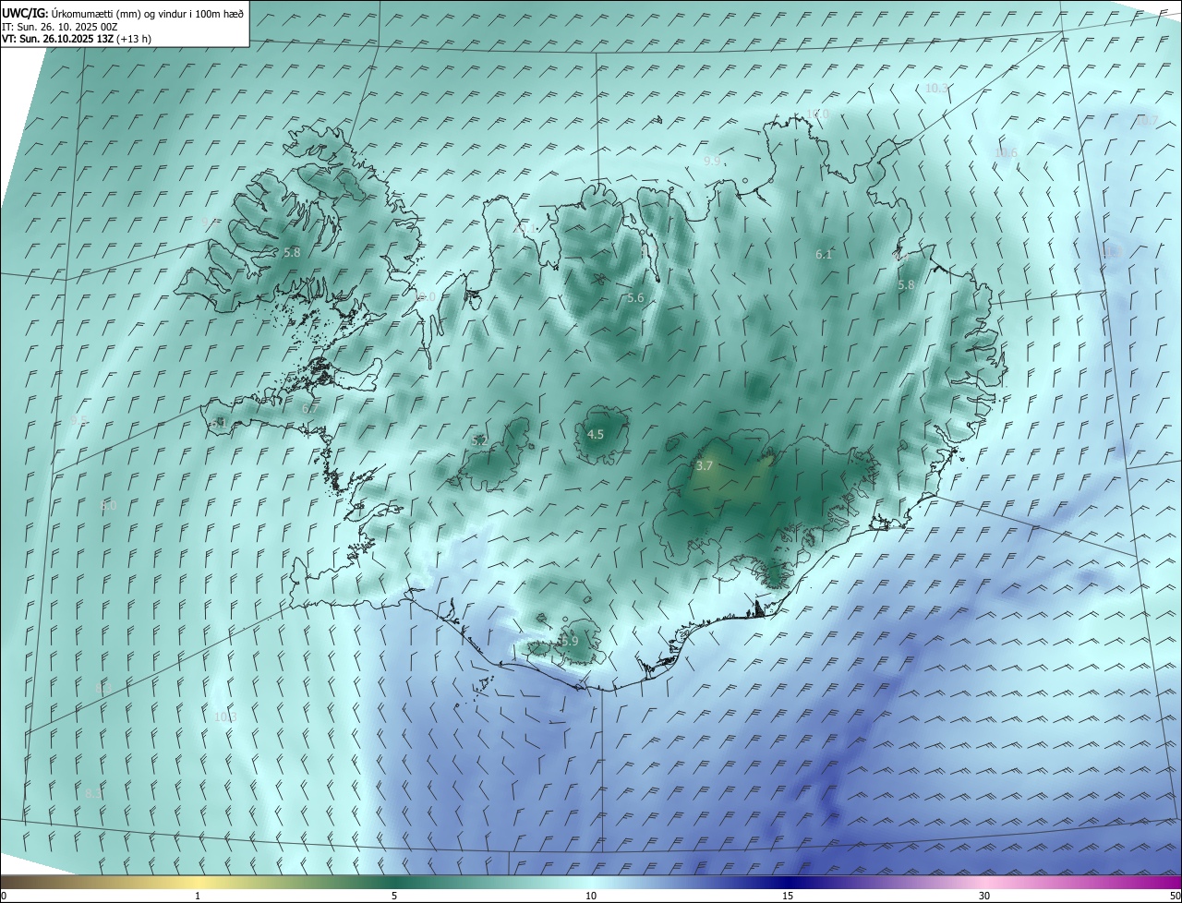Screen dimensions: 1182x903
Task: Click the 50 tick on the colour scale
Action: pos(1175,896)
